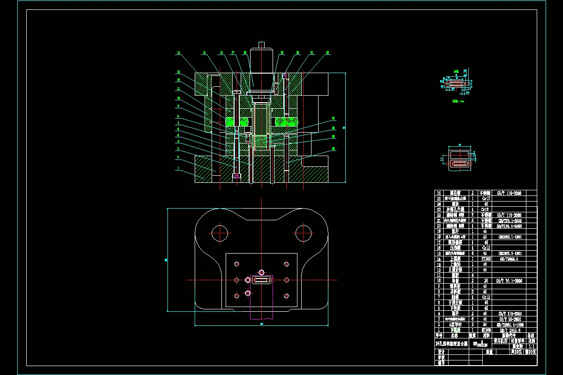Click 'Cr12' material in parts row 7
The width and height of the screenshot is (563, 375).
(486, 297)
